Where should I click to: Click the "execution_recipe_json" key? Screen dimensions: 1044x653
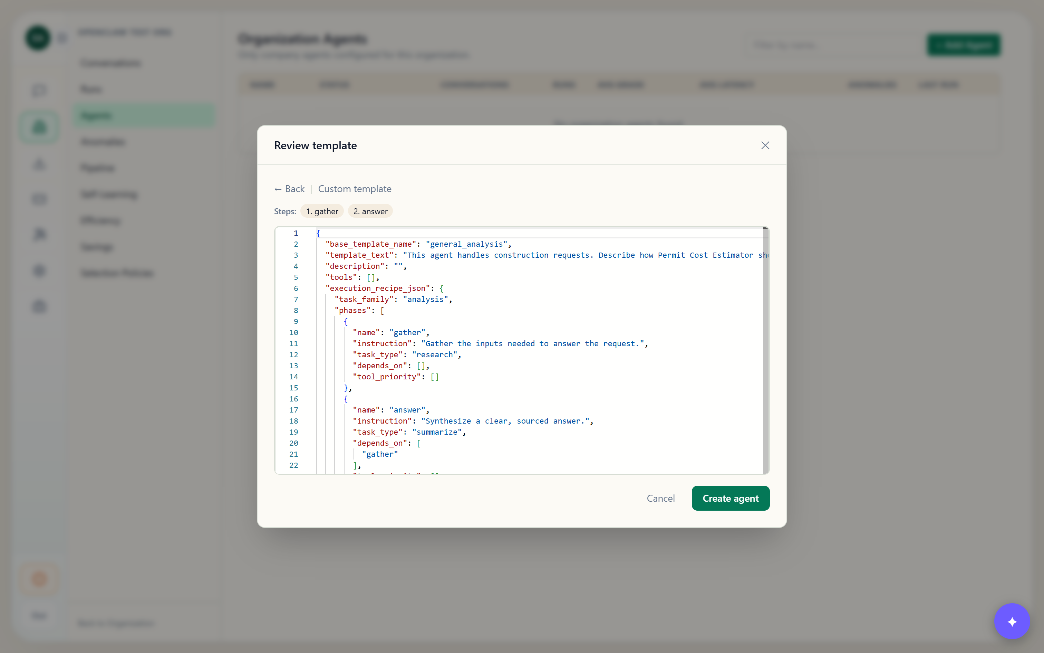tap(377, 288)
